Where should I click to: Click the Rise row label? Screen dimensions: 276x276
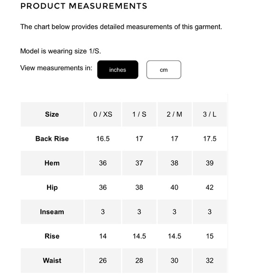(x=52, y=236)
